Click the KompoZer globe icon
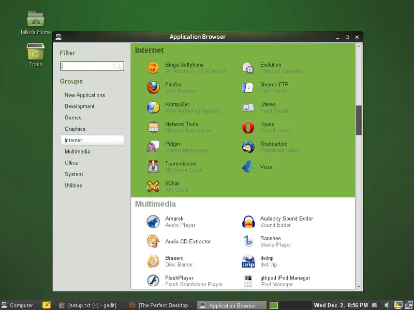This screenshot has height=310, width=414. [153, 107]
